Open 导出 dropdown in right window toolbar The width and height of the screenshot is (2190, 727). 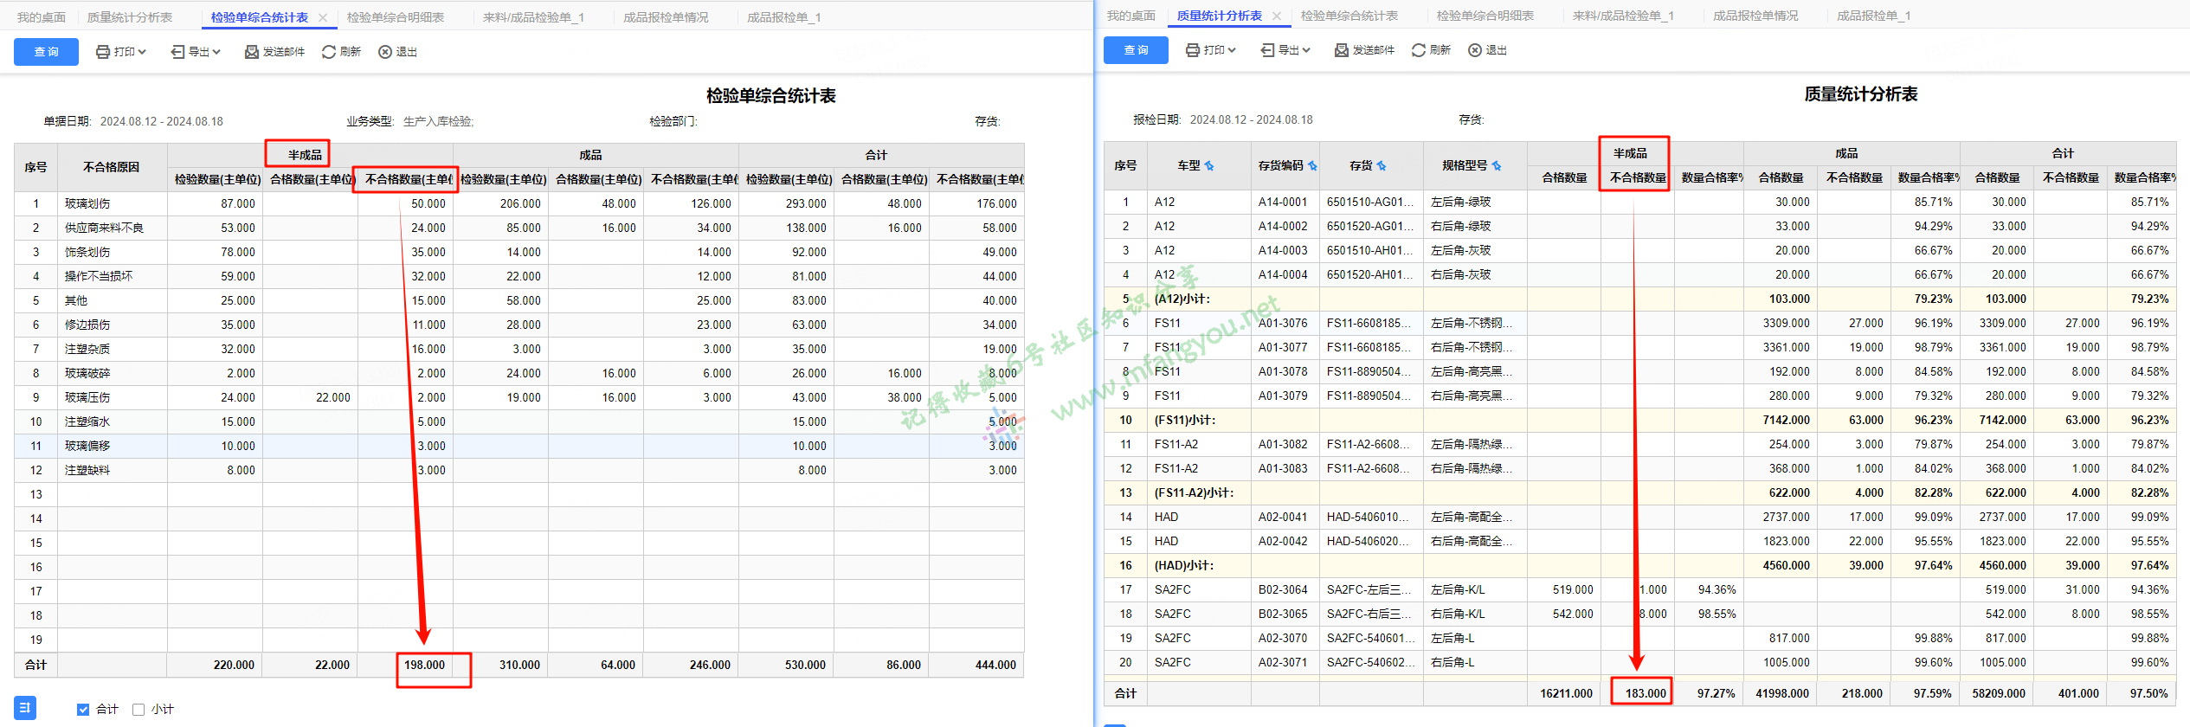point(1285,50)
